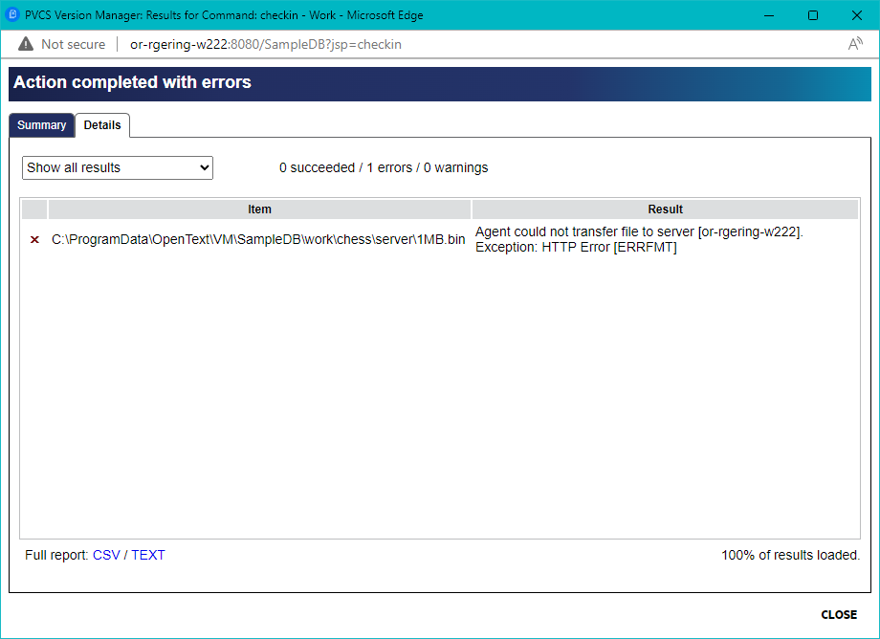Image resolution: width=880 pixels, height=639 pixels.
Task: Click the Item column header
Action: pos(259,209)
